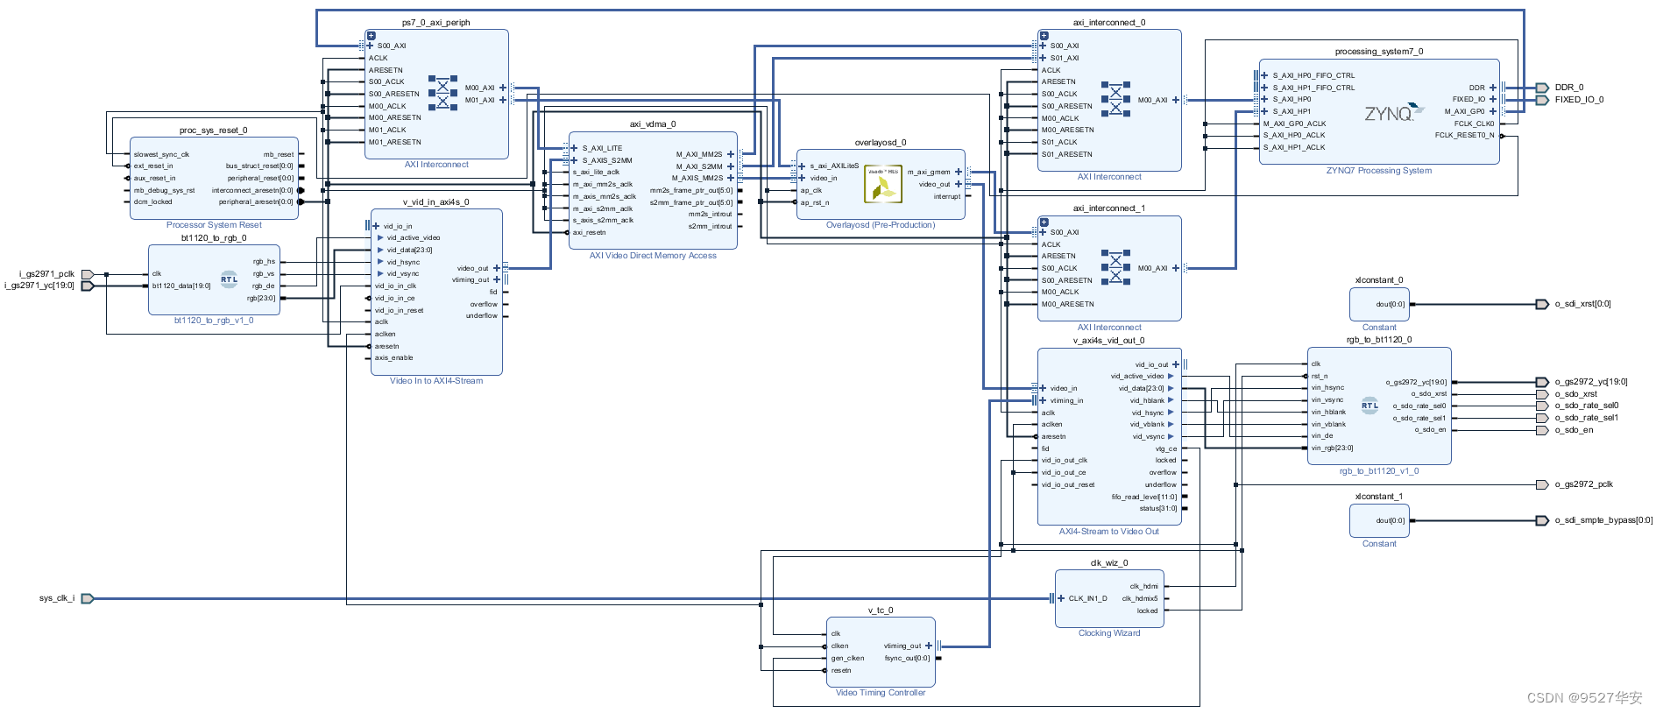Viewport: 1656px width, 713px height.
Task: Select the o_sdo_rate_sel0 output port symbol
Action: point(1542,406)
